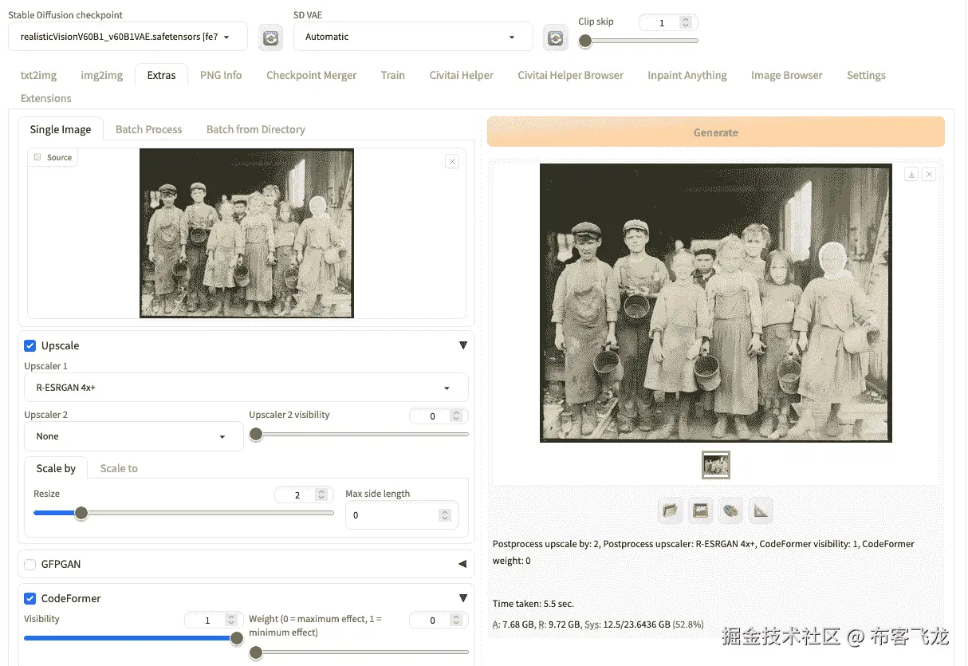Select the Scale to option
The width and height of the screenshot is (968, 666).
point(119,468)
